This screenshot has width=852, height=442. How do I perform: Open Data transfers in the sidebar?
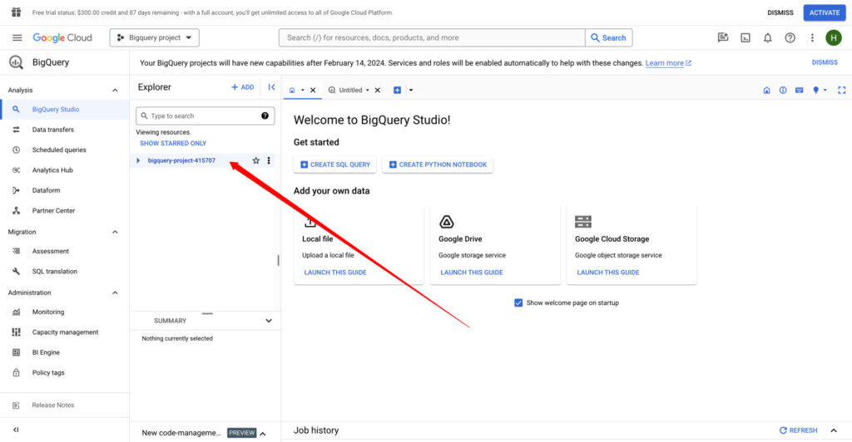(52, 130)
